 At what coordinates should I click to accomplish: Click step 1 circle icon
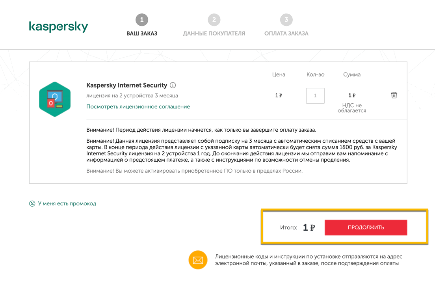coord(142,20)
